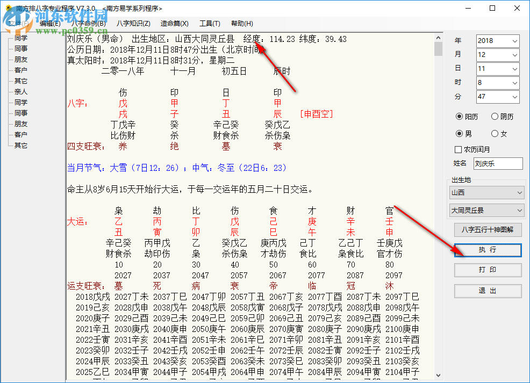Open the 山西 province dropdown
This screenshot has height=383, width=530.
[486, 192]
